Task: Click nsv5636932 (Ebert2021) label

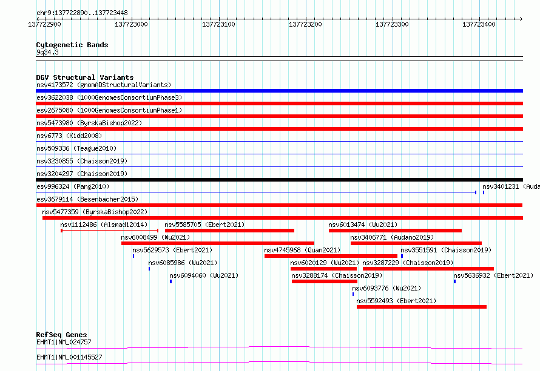Action: coord(493,275)
